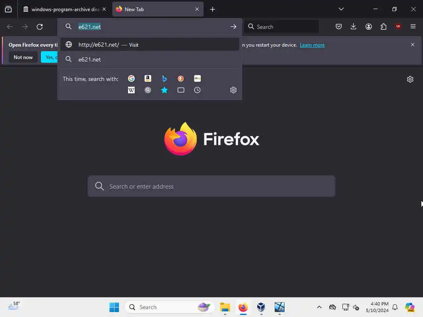Open the Windows Start menu
The width and height of the screenshot is (423, 317).
pos(114,307)
